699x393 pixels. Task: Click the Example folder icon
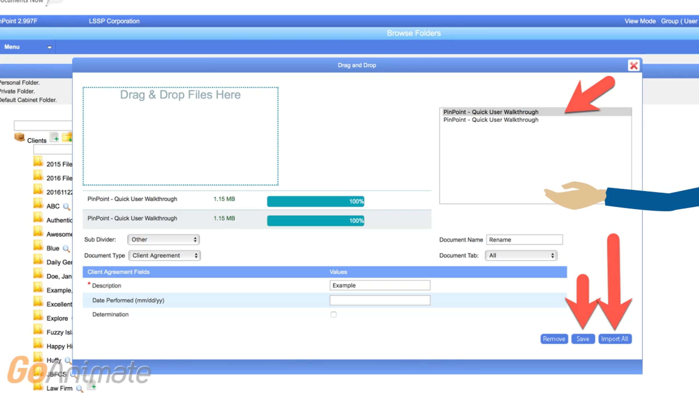(38, 288)
